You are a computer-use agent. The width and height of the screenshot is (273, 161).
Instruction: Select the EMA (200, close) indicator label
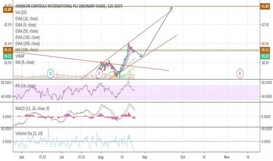[x=28, y=44]
